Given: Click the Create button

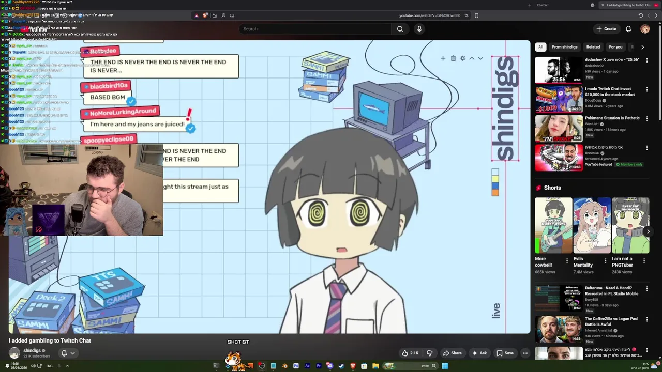Looking at the screenshot, I should 606,29.
